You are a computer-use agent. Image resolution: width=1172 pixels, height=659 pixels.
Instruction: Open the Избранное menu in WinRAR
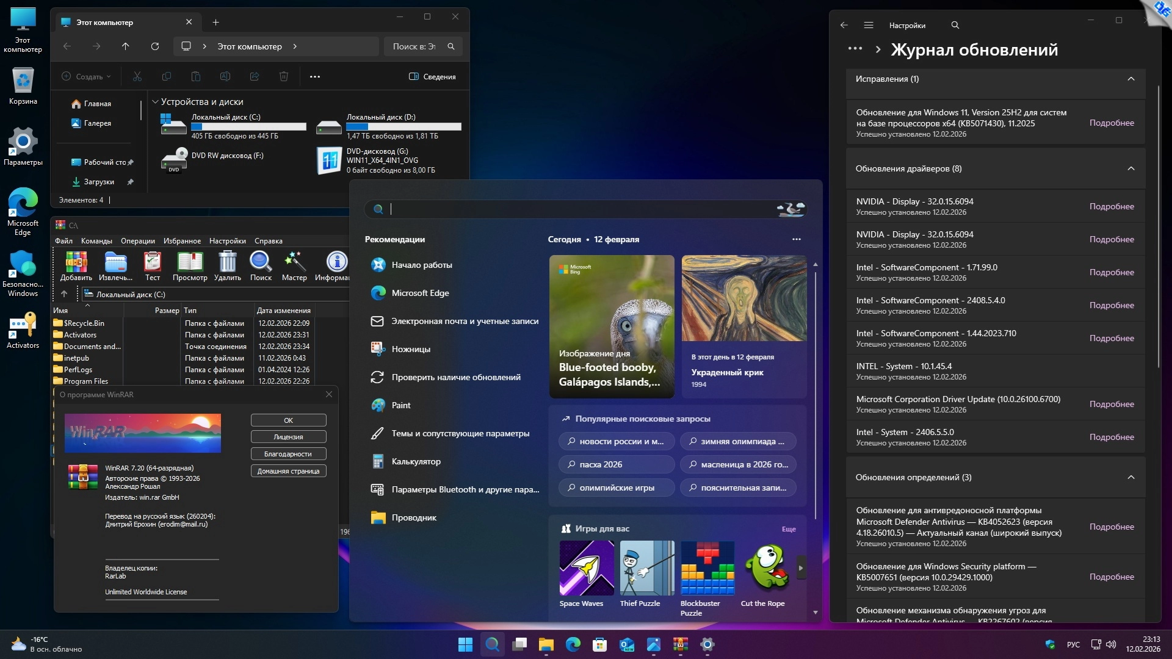pos(182,241)
